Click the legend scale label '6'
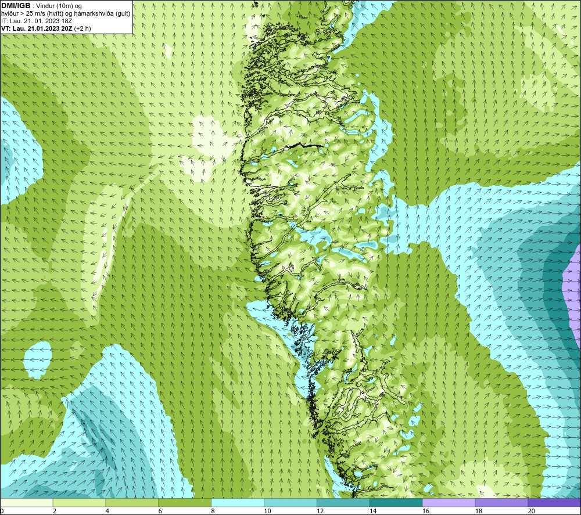 pos(160,511)
